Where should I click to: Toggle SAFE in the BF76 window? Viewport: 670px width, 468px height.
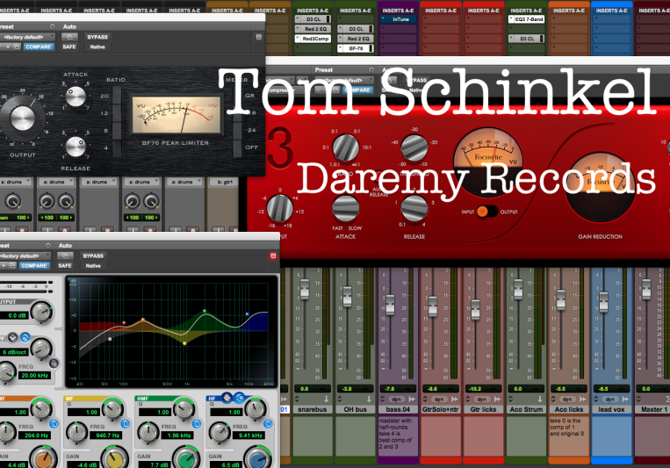point(69,47)
